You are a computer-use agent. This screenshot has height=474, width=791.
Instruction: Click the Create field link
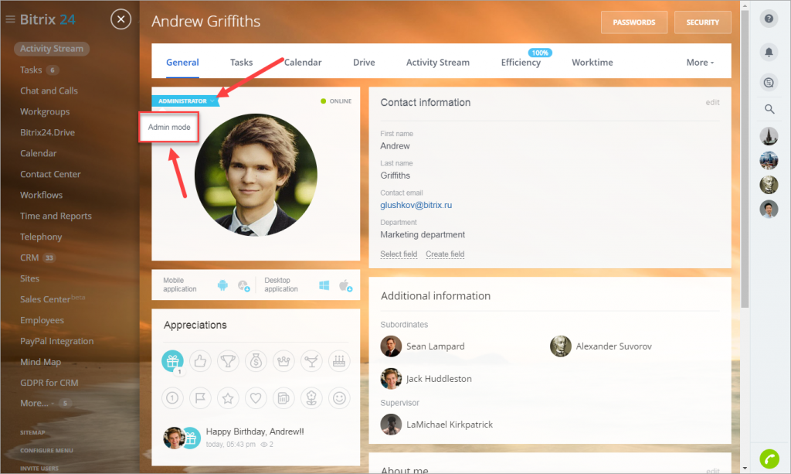pyautogui.click(x=445, y=254)
